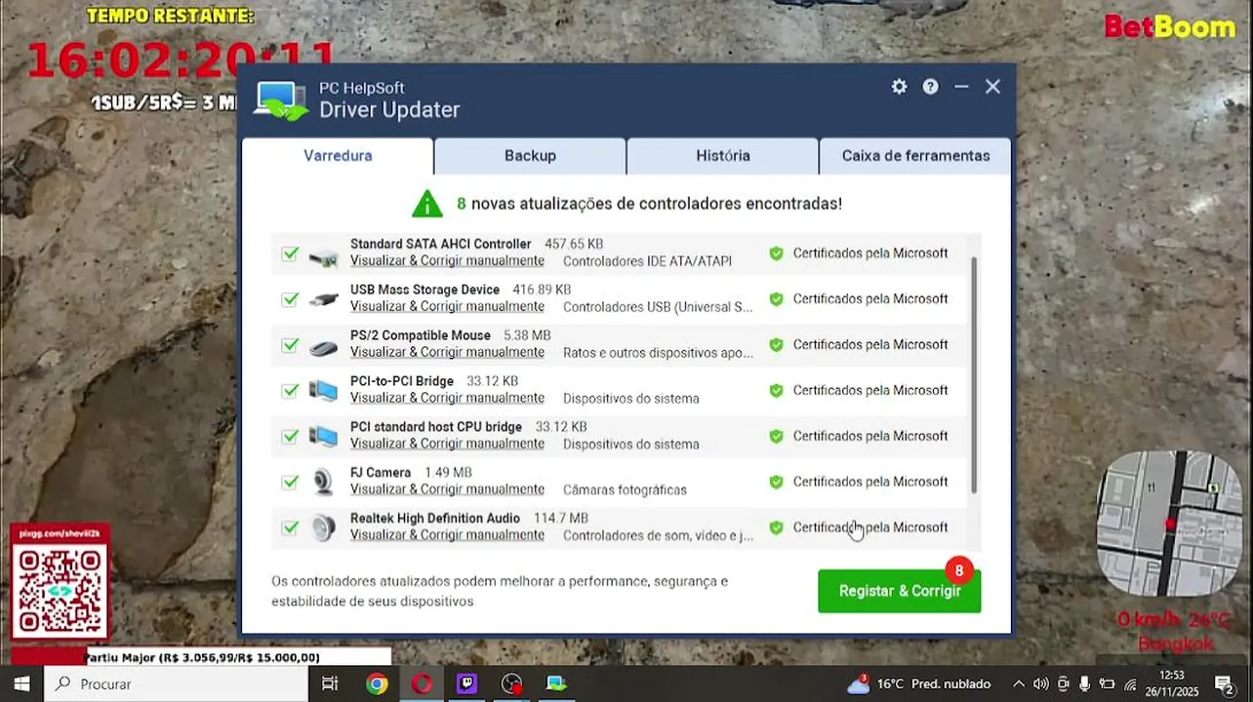Click the '114.7 MB' size text
This screenshot has height=702, width=1253.
tap(561, 518)
